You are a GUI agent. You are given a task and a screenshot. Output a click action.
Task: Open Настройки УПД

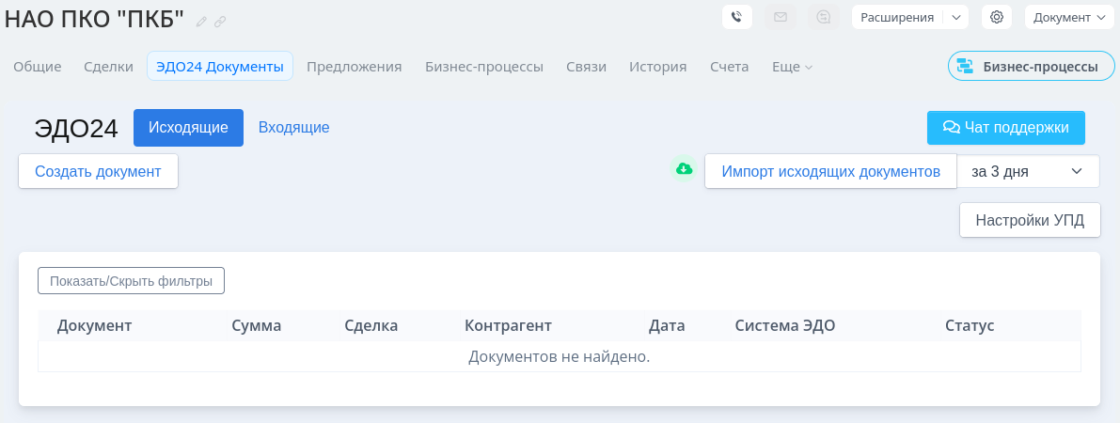coord(1030,221)
